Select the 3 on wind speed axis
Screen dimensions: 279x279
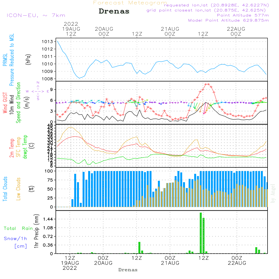(51, 111)
